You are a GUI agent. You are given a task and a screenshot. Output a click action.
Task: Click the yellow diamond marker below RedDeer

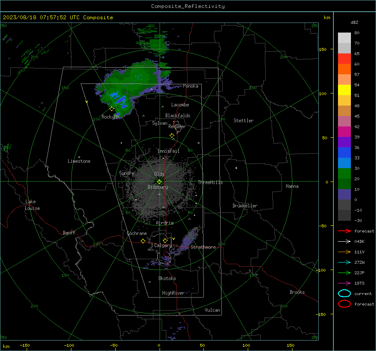[172, 135]
